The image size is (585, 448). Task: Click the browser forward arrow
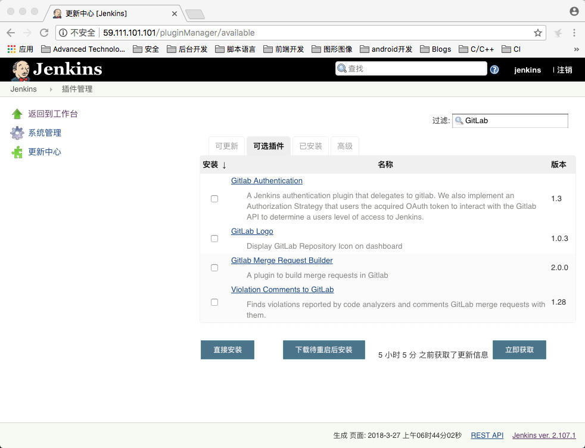tap(27, 33)
